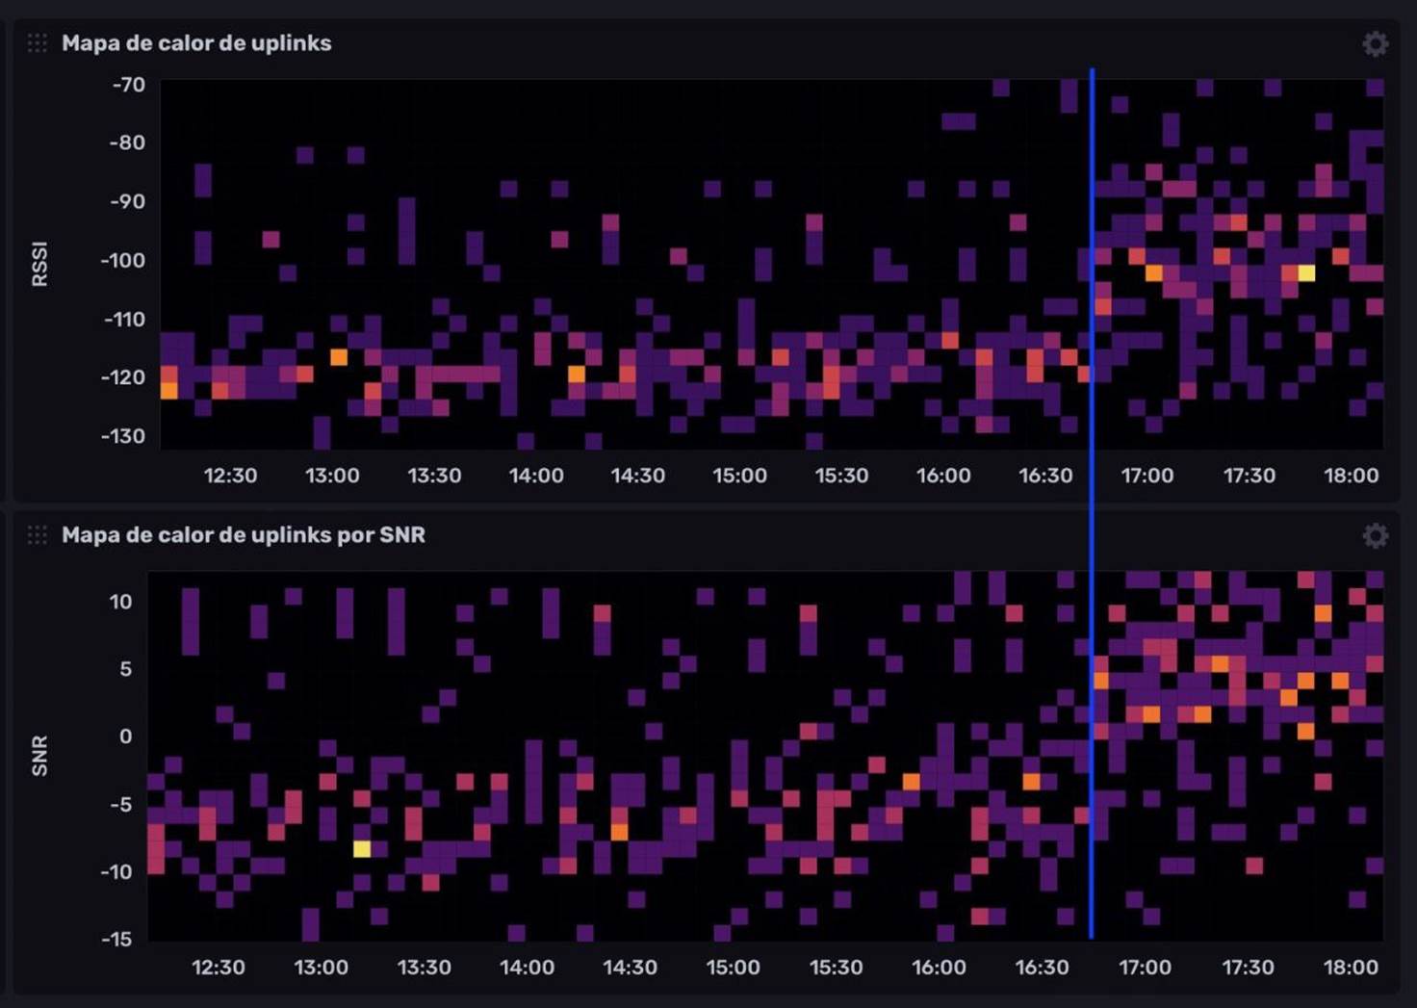
Task: Click 13:30 label on SNR chart time axis
Action: pyautogui.click(x=424, y=968)
